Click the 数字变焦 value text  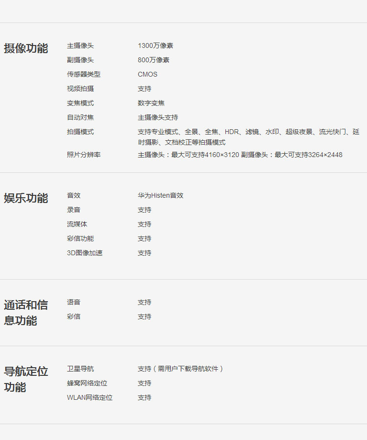click(151, 103)
